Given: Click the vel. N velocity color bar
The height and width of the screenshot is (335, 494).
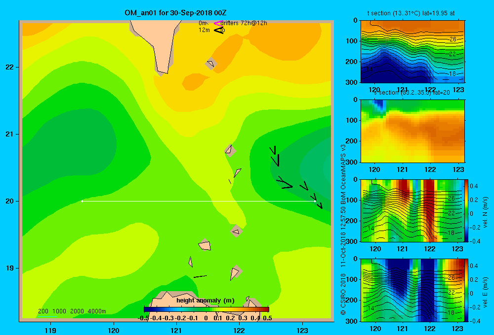Looking at the screenshot, I should click(x=466, y=210).
